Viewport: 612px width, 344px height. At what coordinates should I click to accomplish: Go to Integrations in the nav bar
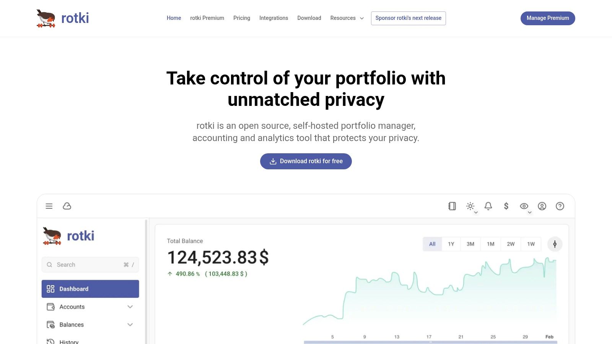point(273,18)
